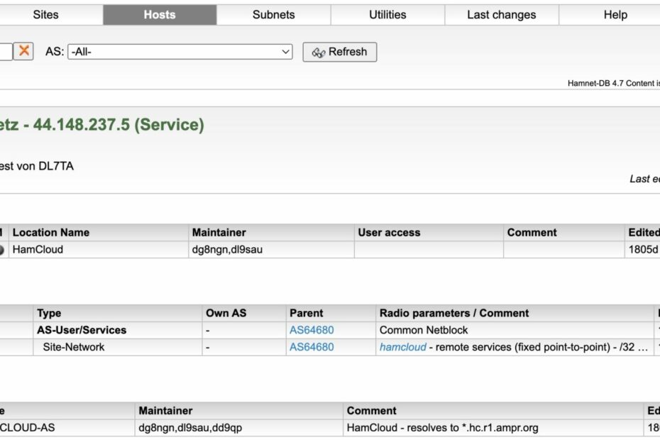This screenshot has width=660, height=440.
Task: Select the Hosts tab
Action: [x=160, y=14]
